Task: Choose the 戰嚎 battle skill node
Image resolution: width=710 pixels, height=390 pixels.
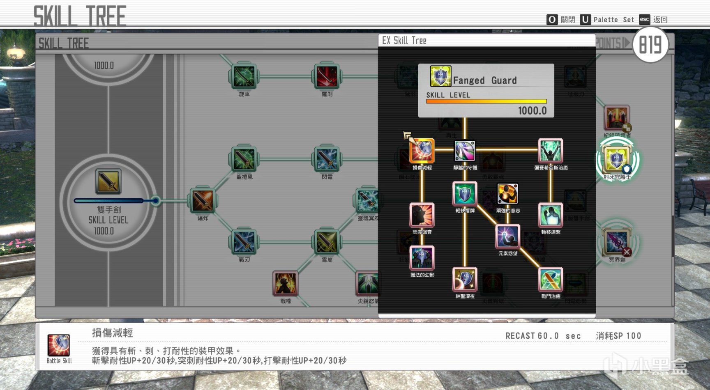Action: [x=286, y=283]
